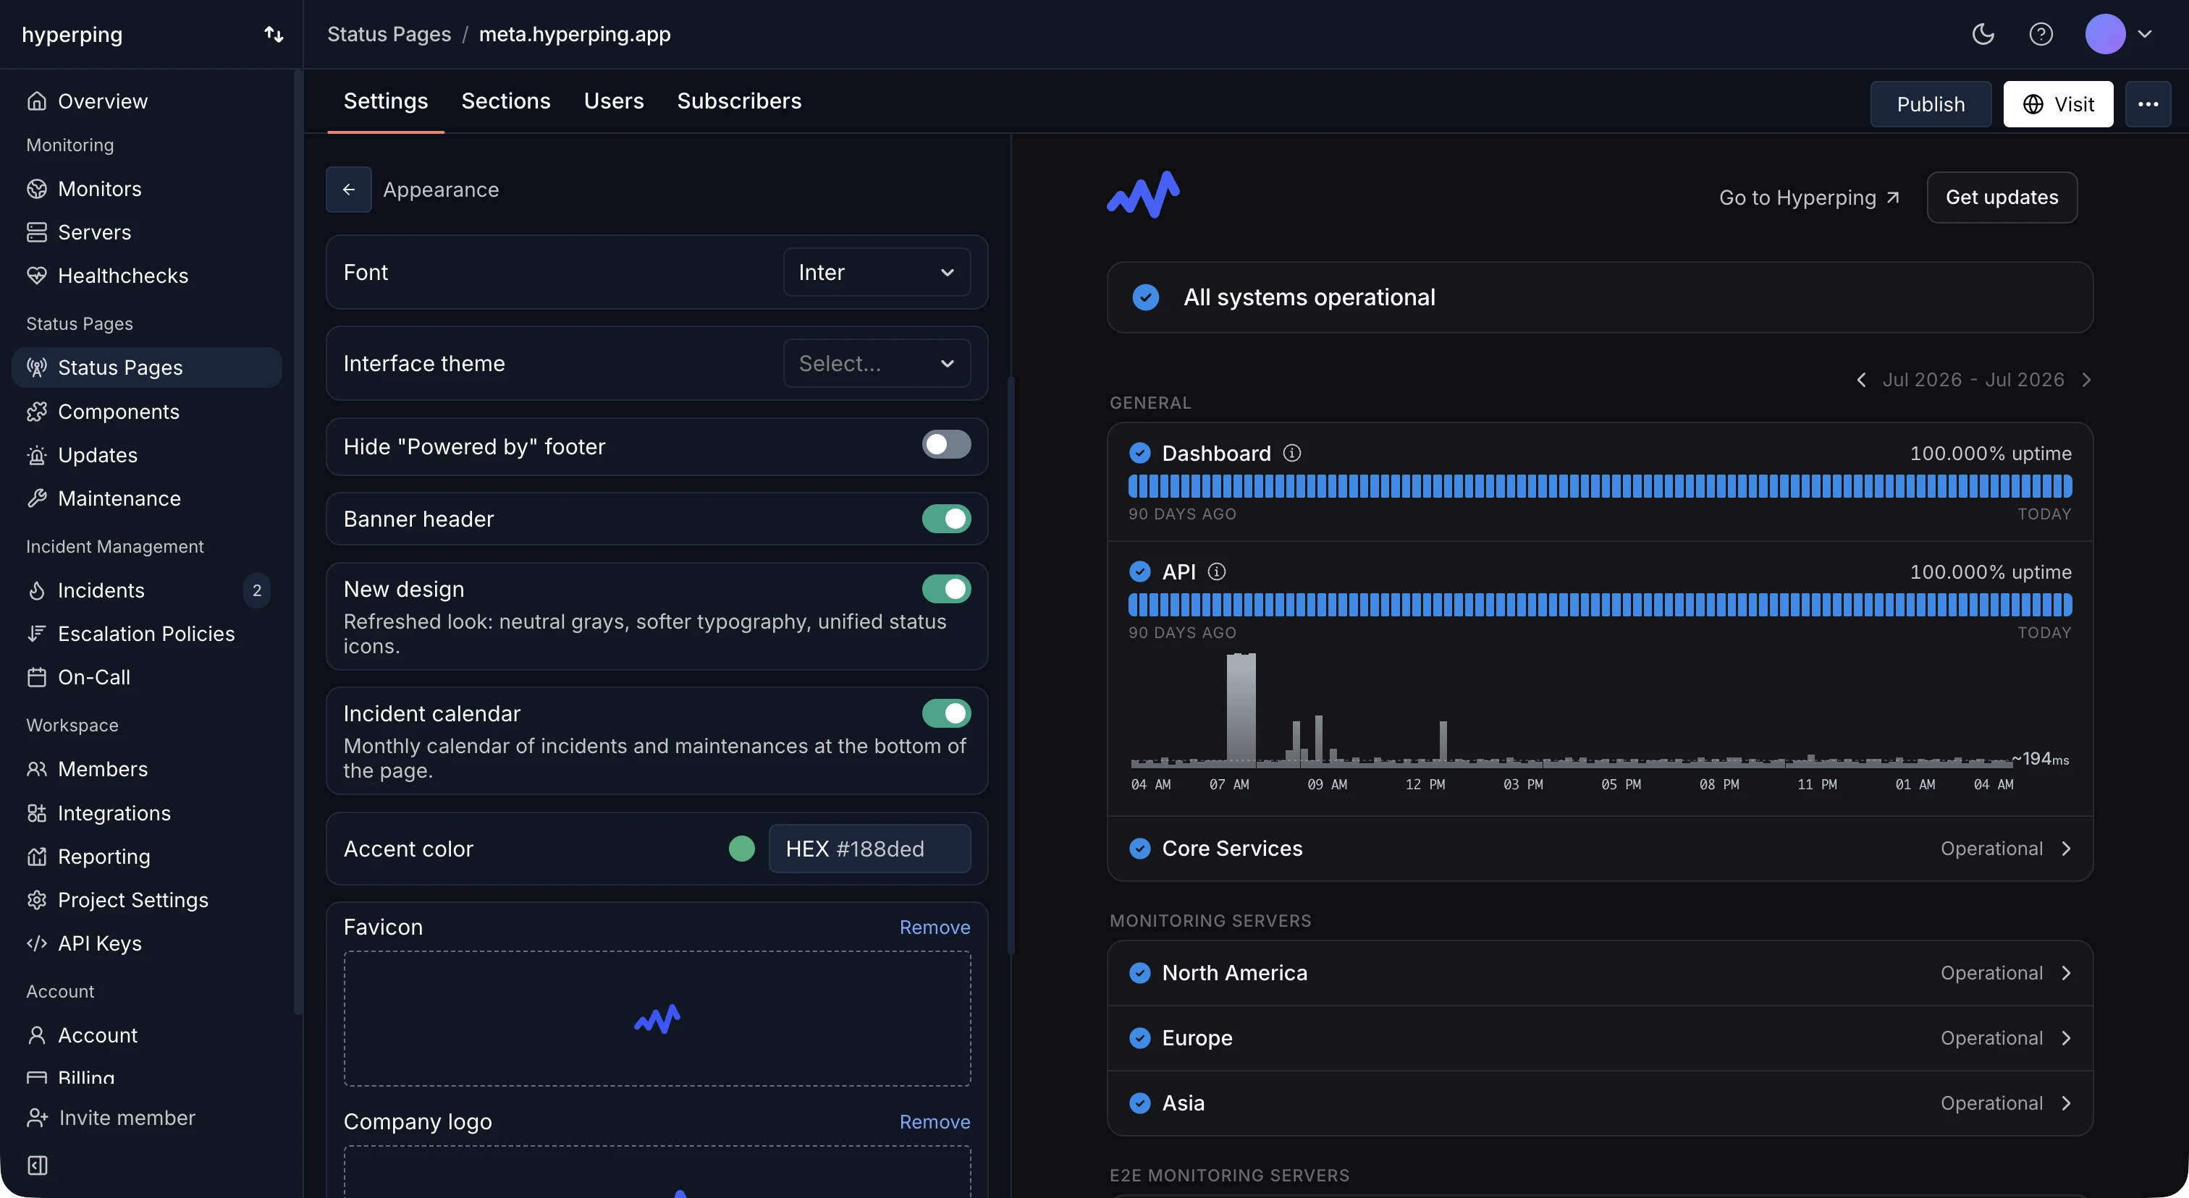Turn off the Incident calendar toggle

(946, 713)
